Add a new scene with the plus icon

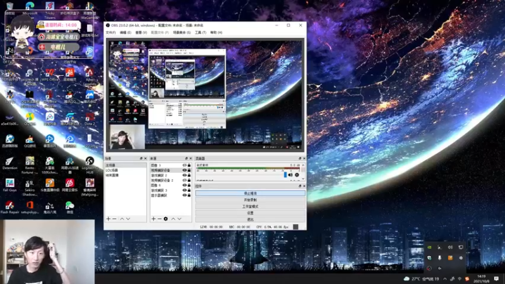point(108,219)
